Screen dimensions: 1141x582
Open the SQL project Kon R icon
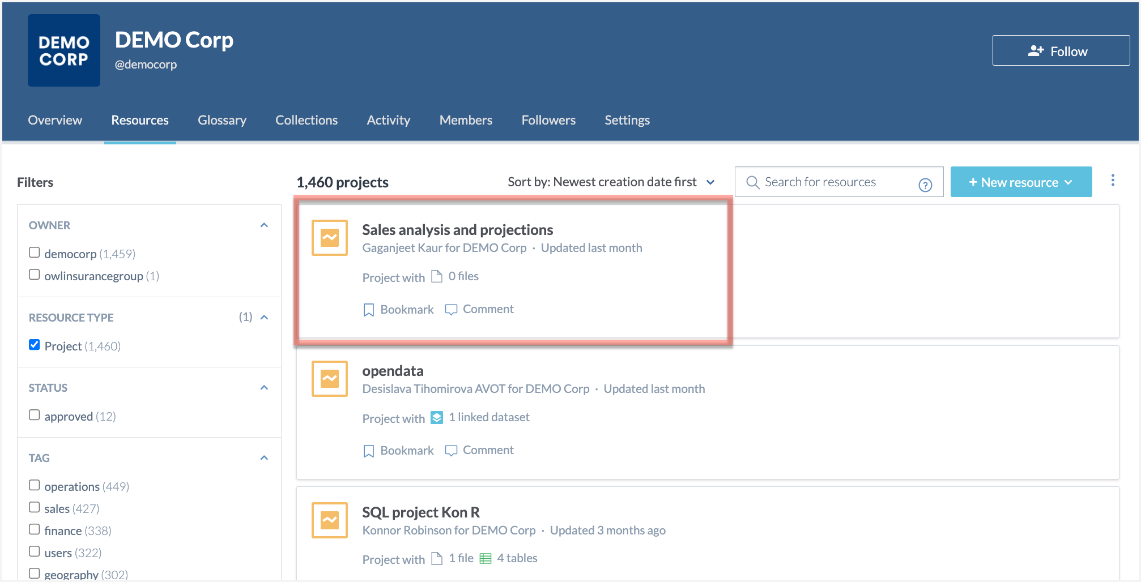(x=330, y=520)
